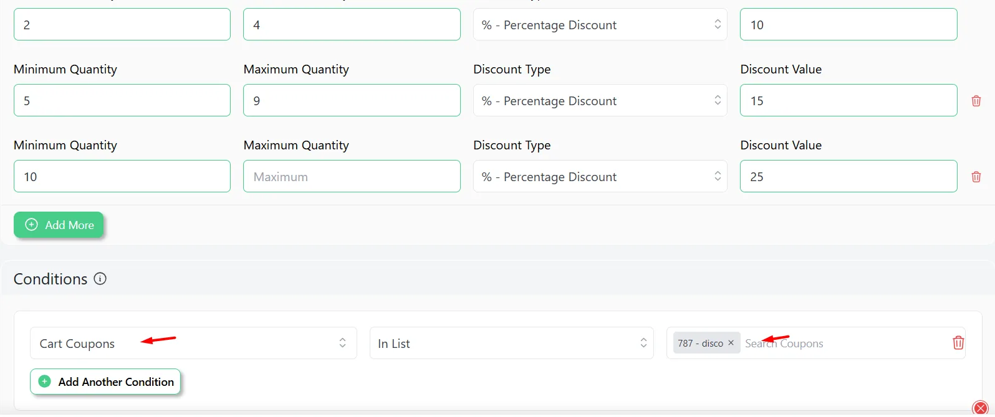Click the empty Maximum Quantity placeholder field
Screen dimensions: 995x417
(x=352, y=177)
